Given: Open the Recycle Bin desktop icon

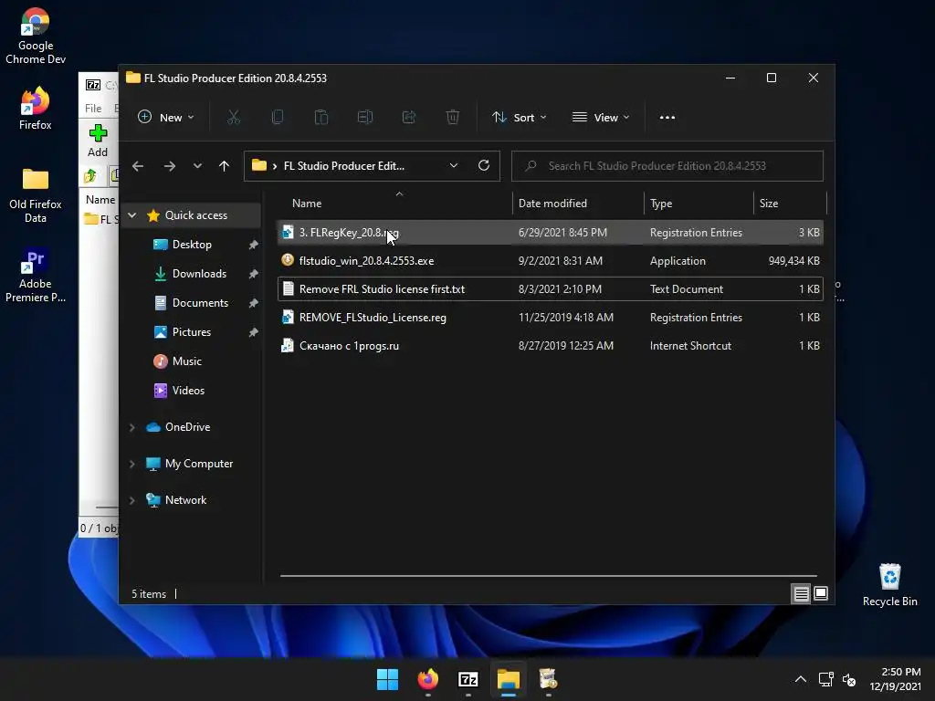Looking at the screenshot, I should (889, 585).
